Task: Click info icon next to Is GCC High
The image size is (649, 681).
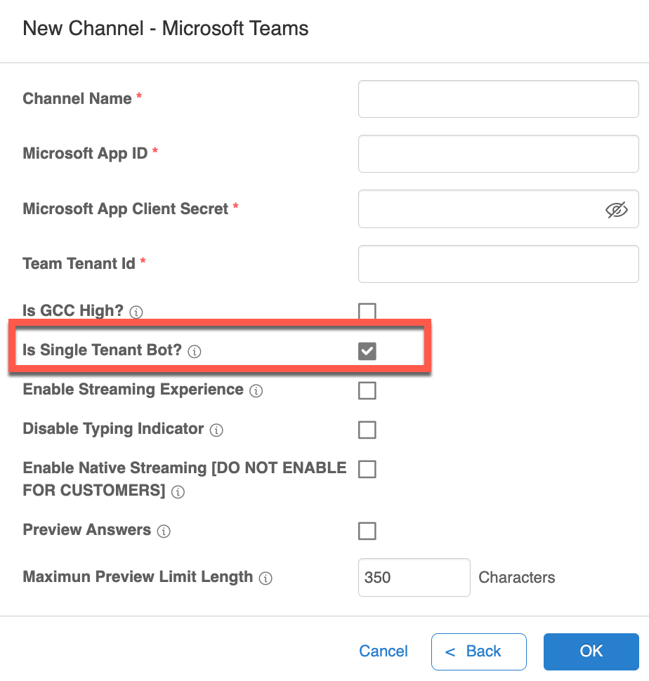Action: 137,312
